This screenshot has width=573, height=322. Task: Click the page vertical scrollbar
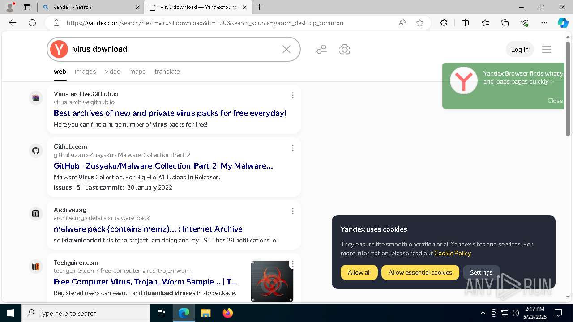[568, 89]
